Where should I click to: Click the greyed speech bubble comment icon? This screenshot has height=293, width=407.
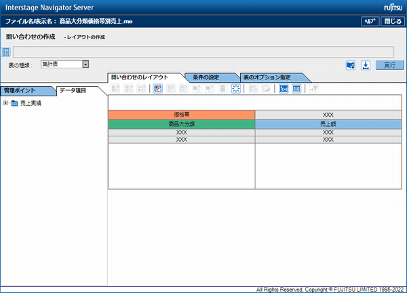tap(266, 89)
